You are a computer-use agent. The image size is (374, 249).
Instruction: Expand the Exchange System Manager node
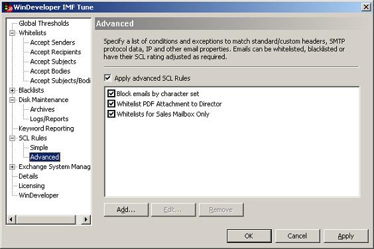[12, 167]
